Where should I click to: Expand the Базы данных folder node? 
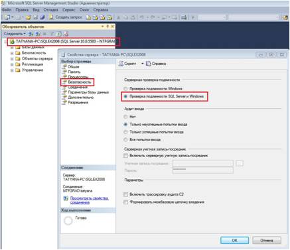point(12,47)
